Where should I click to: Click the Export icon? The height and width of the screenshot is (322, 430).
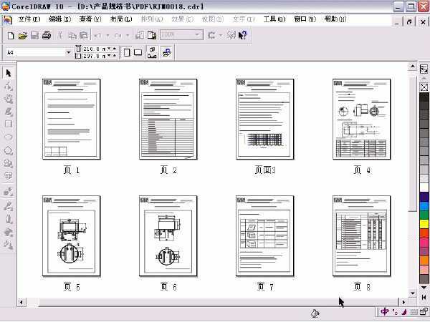152,35
